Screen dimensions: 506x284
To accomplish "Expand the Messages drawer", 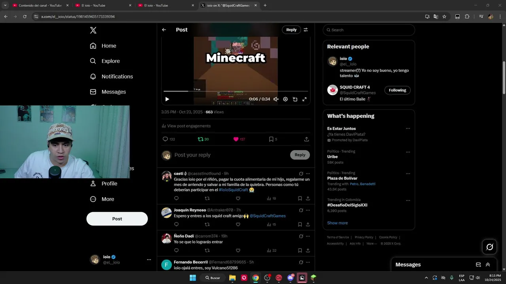I will click(488, 265).
